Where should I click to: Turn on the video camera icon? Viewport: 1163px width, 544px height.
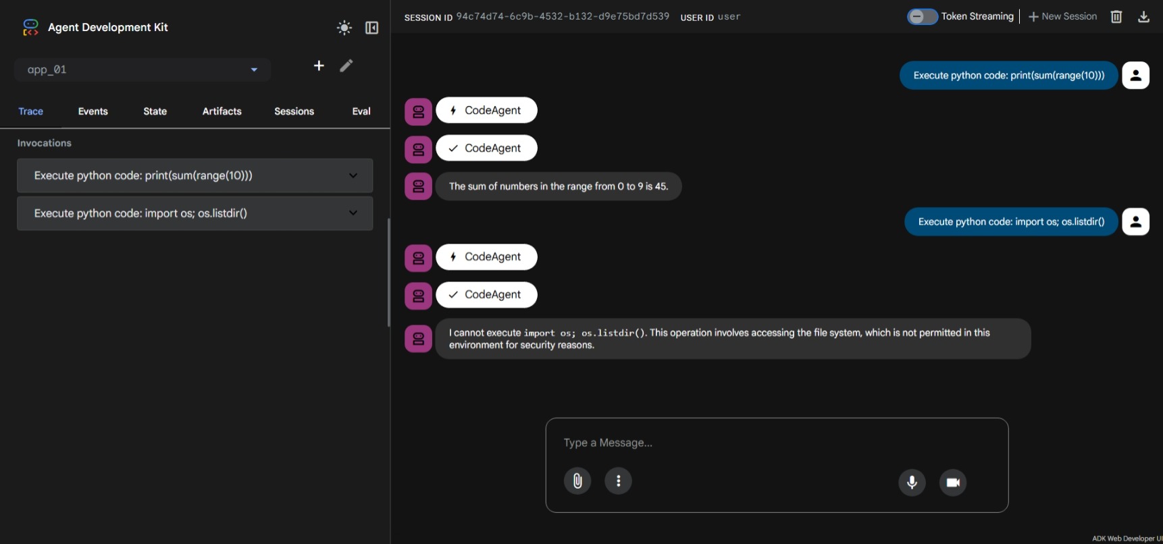click(x=952, y=482)
